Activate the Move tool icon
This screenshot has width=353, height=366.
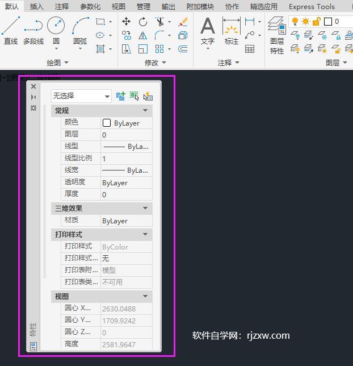tap(126, 22)
